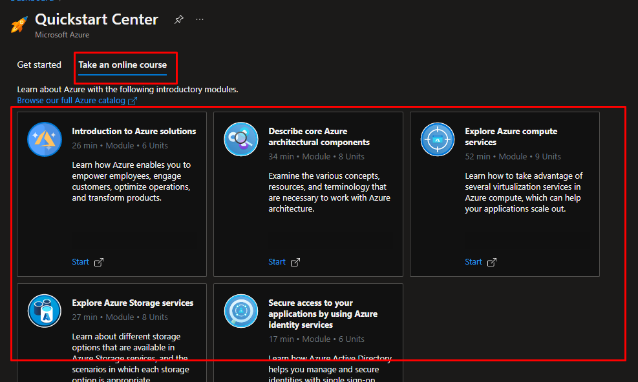Start the Introduction to Azure solutions module

point(81,262)
